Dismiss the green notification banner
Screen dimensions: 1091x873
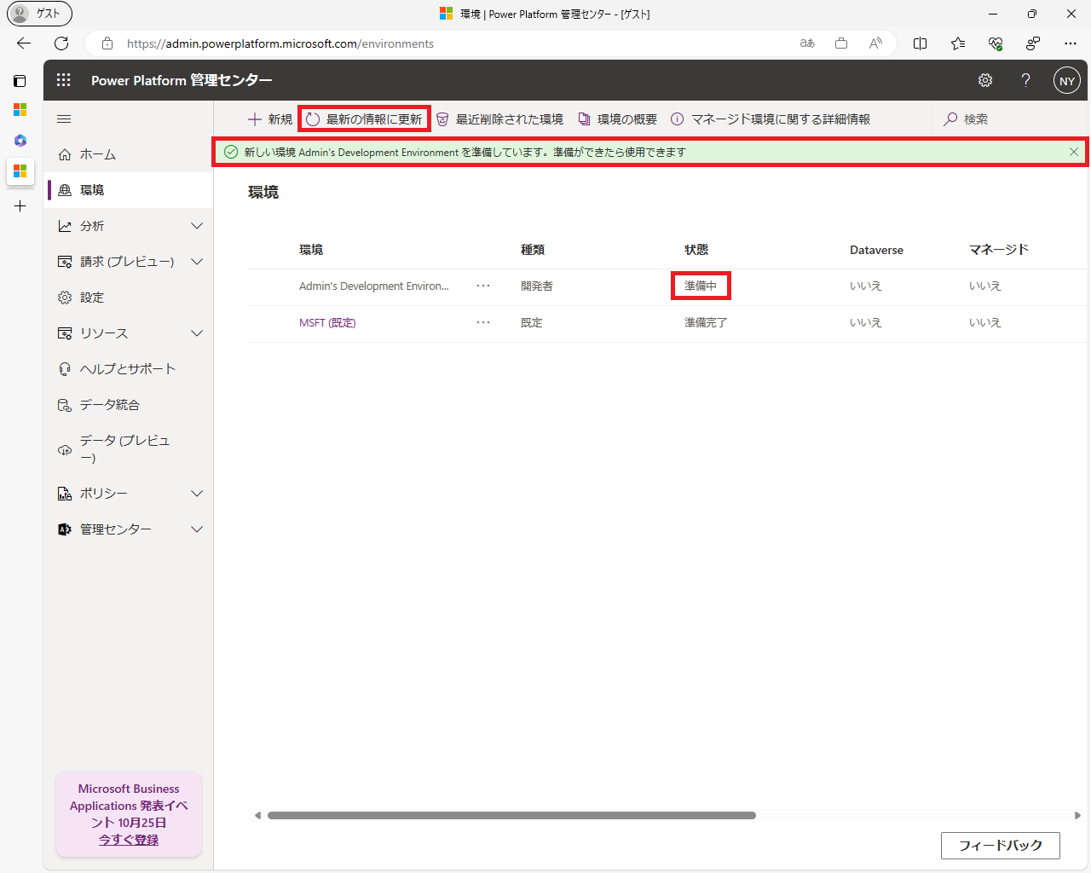pyautogui.click(x=1074, y=152)
